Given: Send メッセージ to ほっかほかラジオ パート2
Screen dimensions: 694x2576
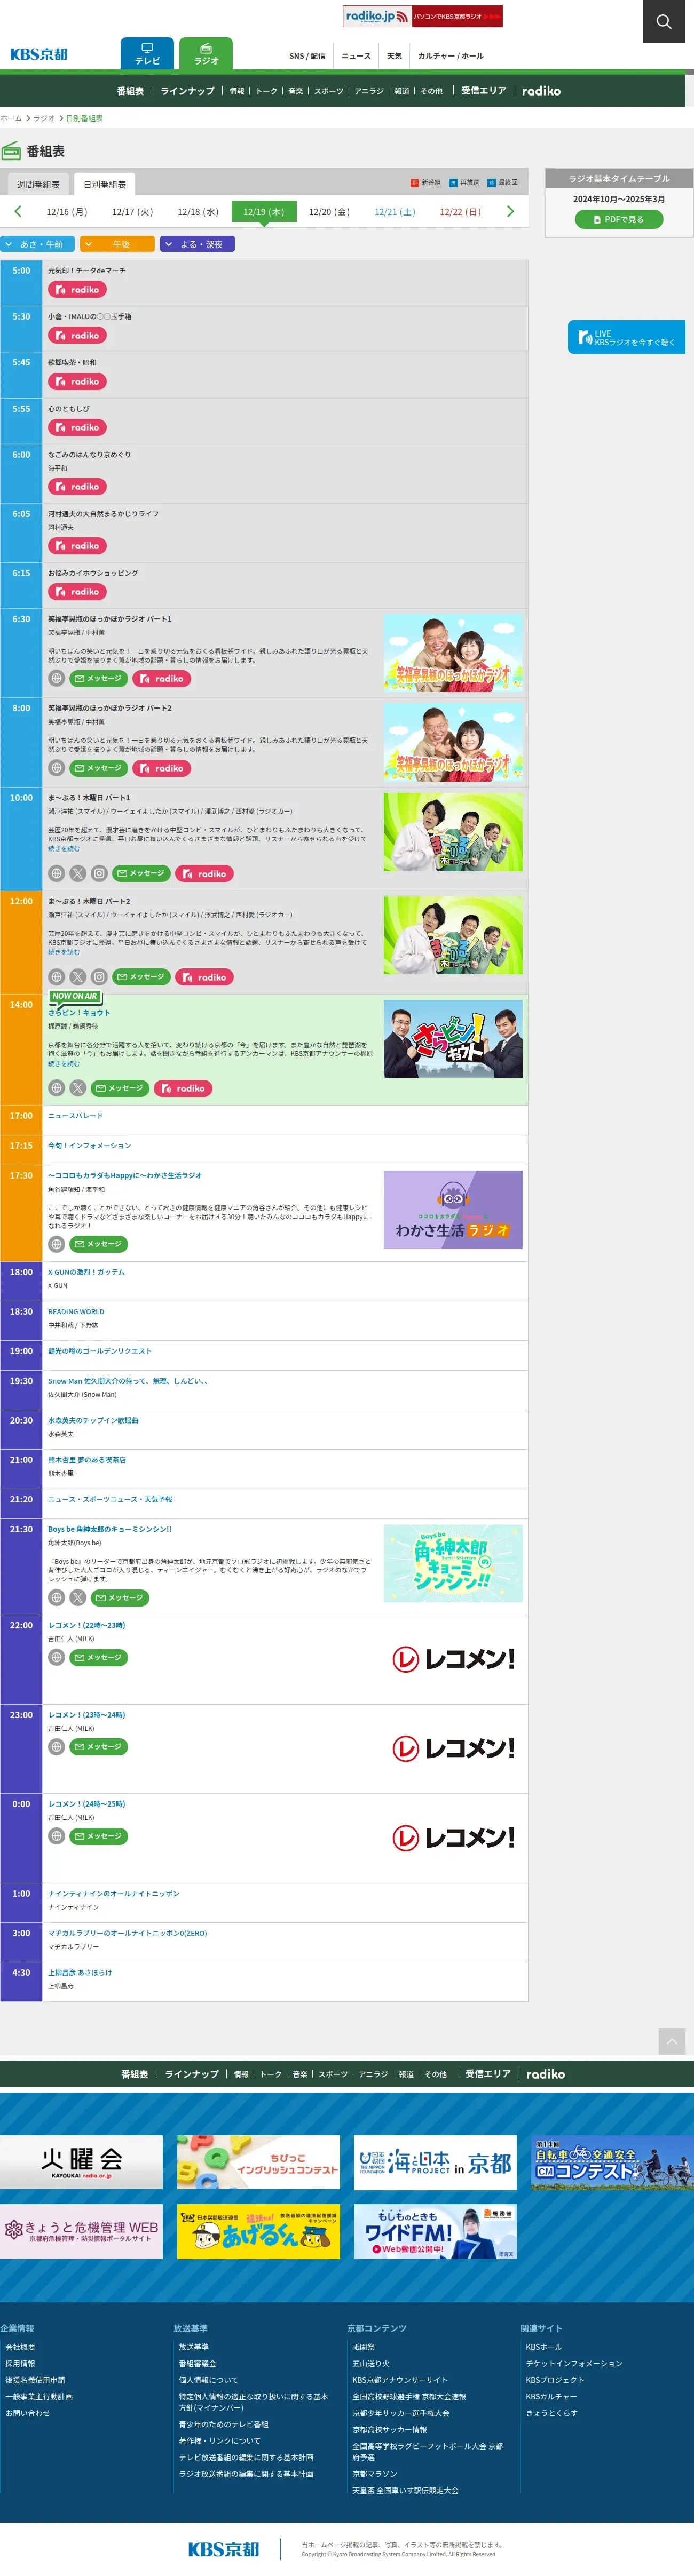Looking at the screenshot, I should 98,768.
